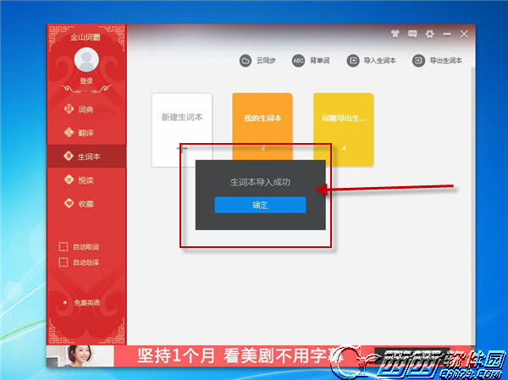Screen dimensions: 508x380
Task: Select the 生词本 sidebar item
Action: click(86, 157)
